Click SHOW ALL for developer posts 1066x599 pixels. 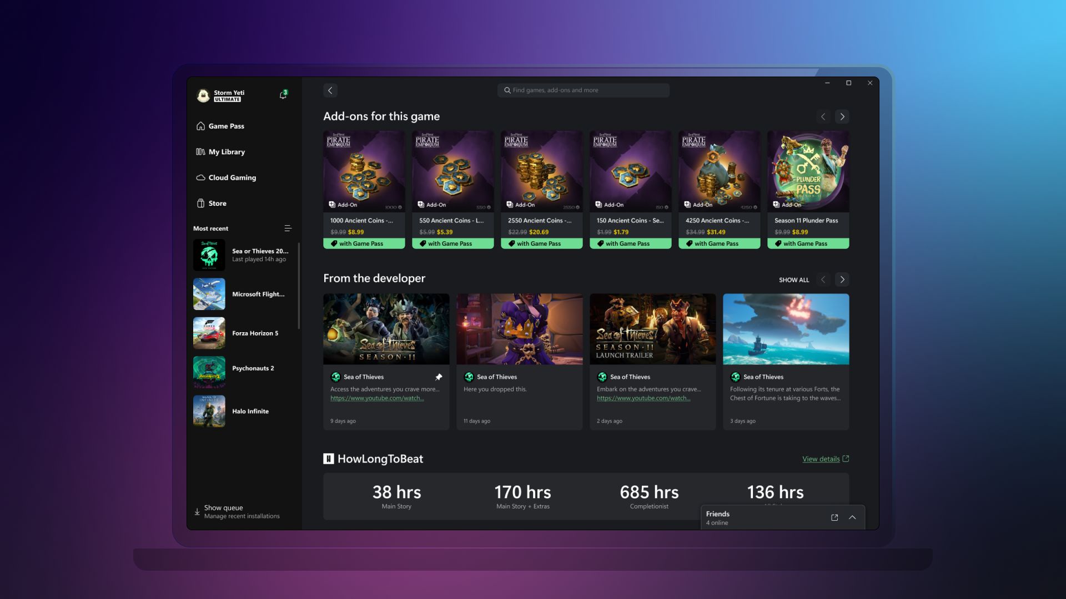click(793, 280)
